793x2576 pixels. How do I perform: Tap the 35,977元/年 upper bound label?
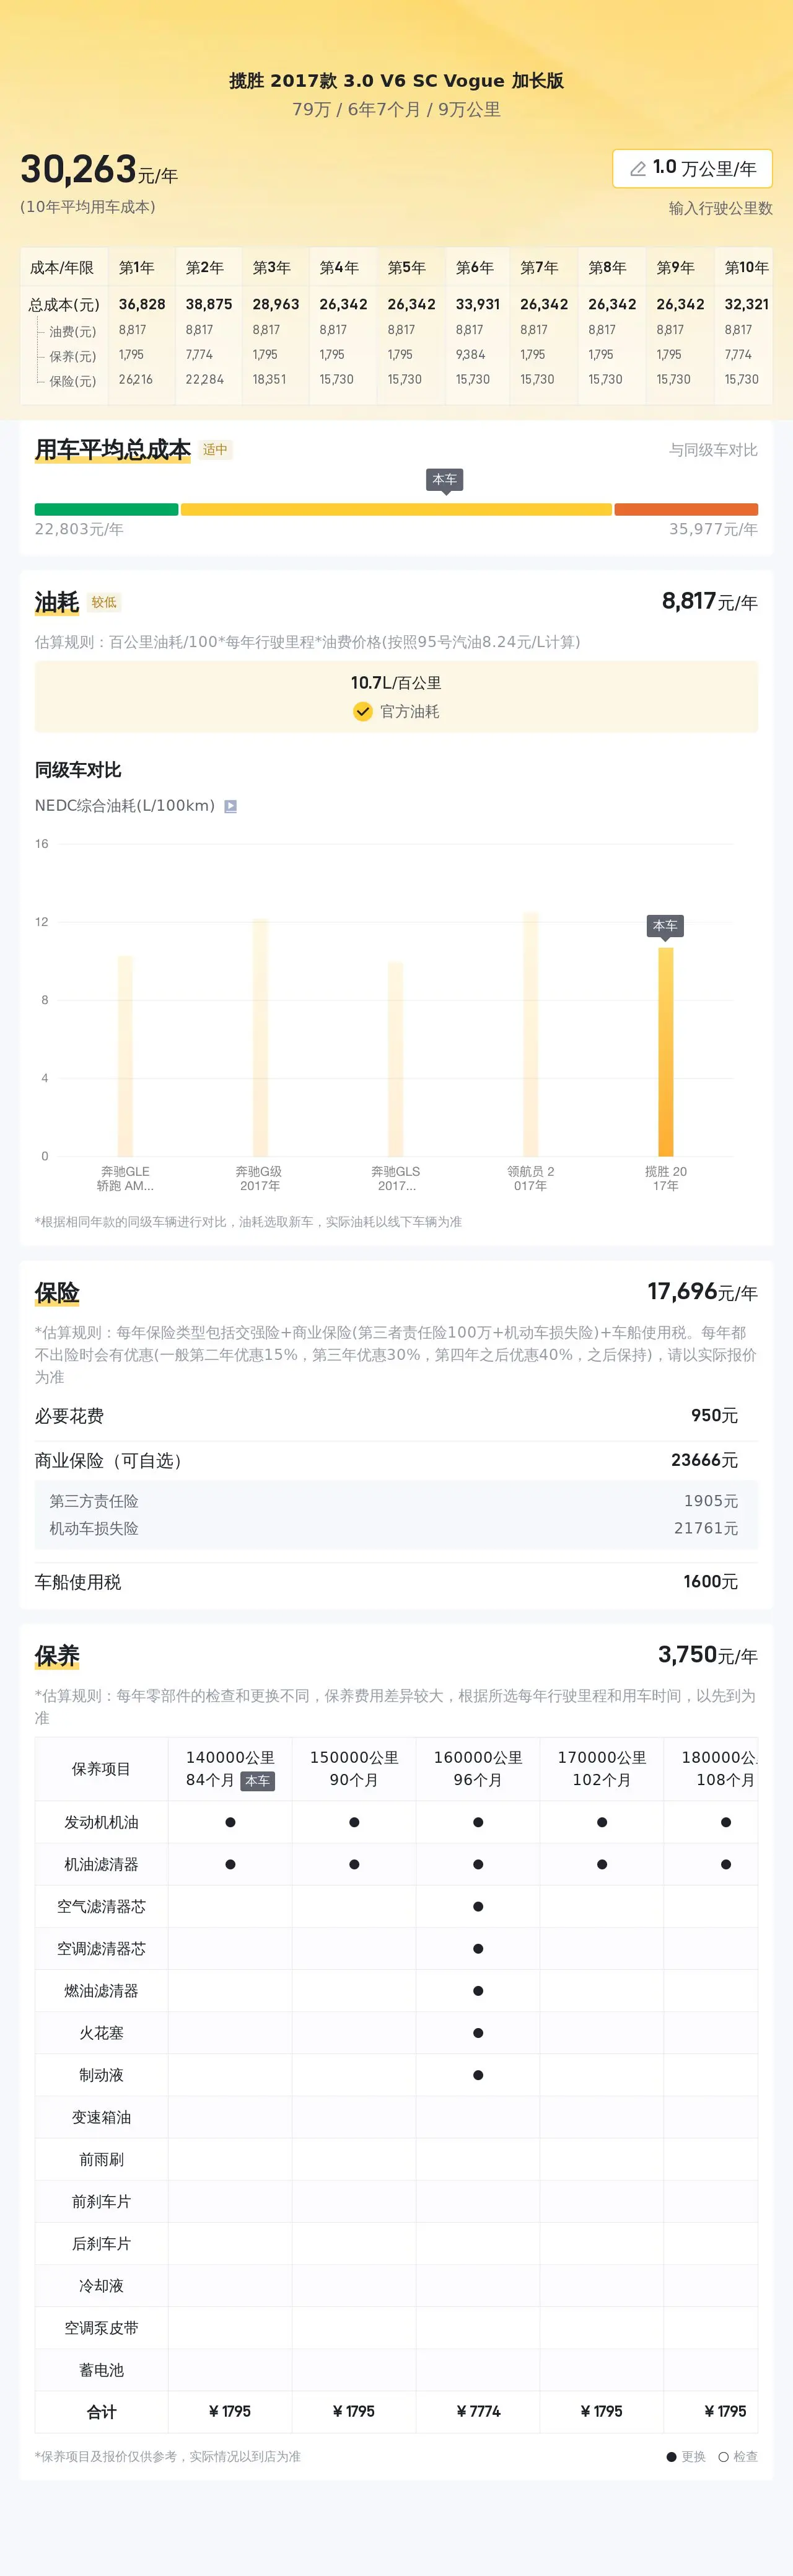coord(713,529)
